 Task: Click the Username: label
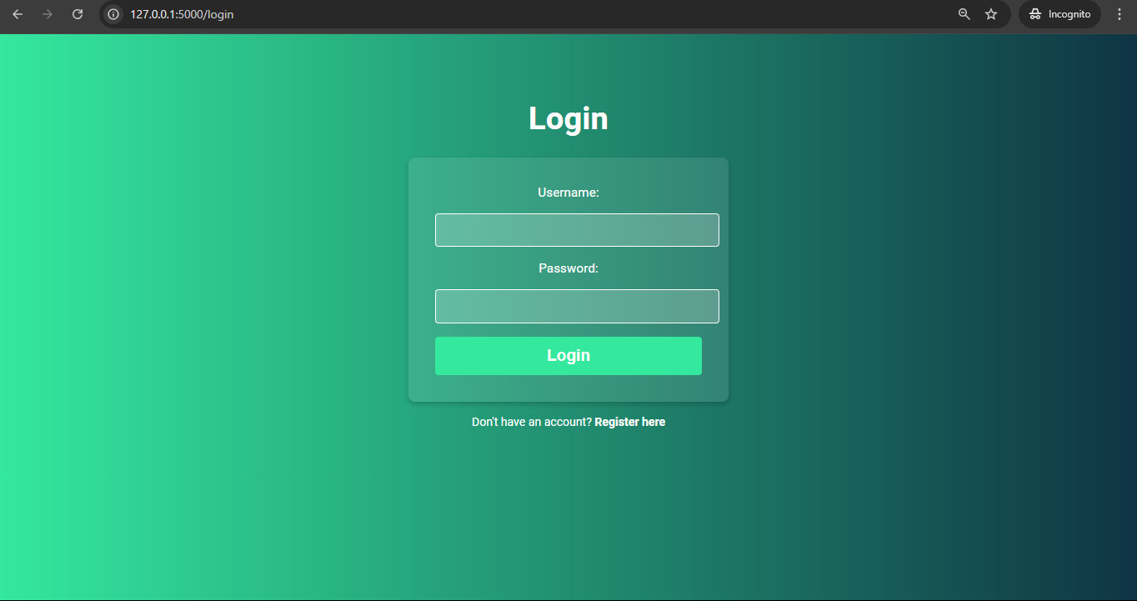click(568, 193)
